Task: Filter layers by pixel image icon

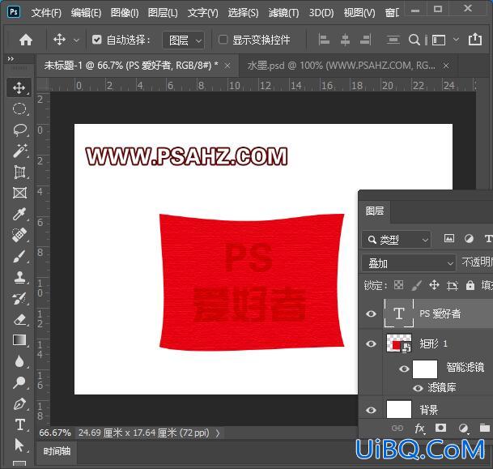Action: point(449,239)
